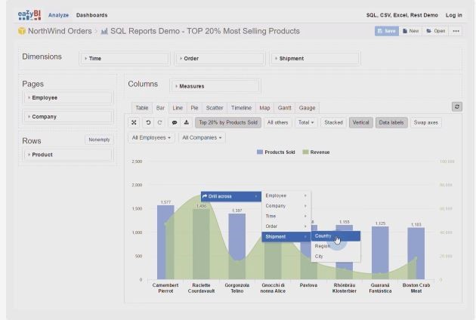Screen dimensions: 476x320
Task: Select Region under Shipment
Action: click(x=336, y=246)
